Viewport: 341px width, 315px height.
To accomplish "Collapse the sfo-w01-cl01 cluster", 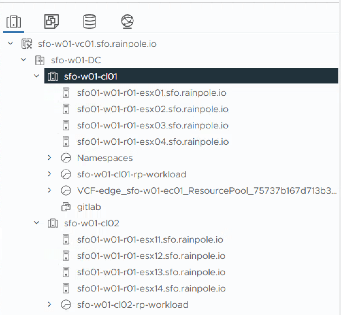I will point(37,76).
